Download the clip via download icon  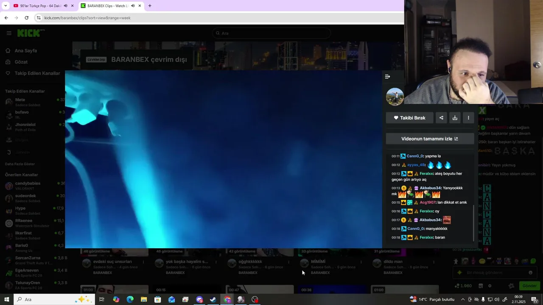coord(455,118)
